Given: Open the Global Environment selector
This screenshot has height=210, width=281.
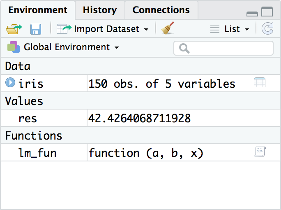Looking at the screenshot, I should pyautogui.click(x=63, y=47).
